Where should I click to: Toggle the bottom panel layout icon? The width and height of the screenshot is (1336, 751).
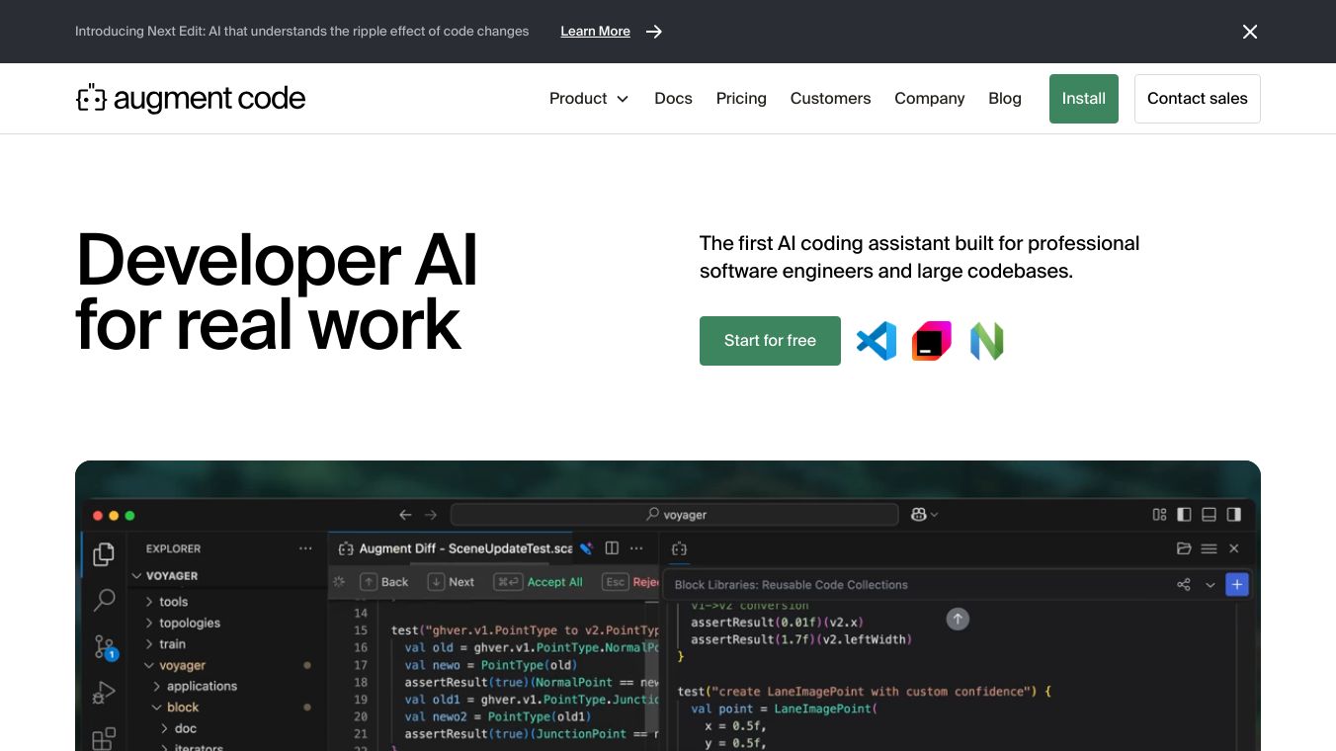[x=1209, y=515]
